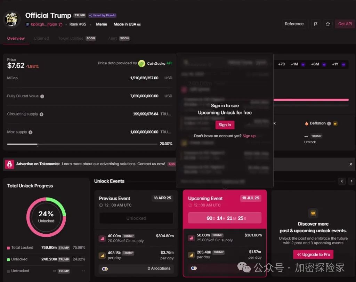The image size is (356, 282).
Task: Click the countdown timer 90D 14H 21M
Action: pos(225,218)
